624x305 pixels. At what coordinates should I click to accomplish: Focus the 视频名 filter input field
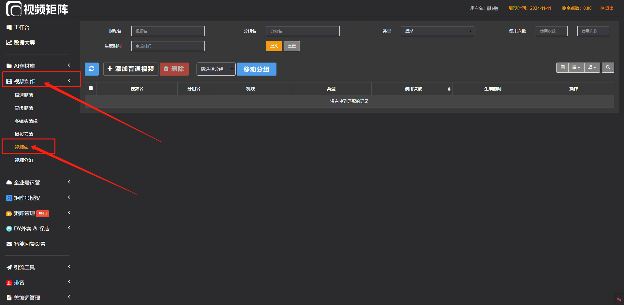pos(168,31)
